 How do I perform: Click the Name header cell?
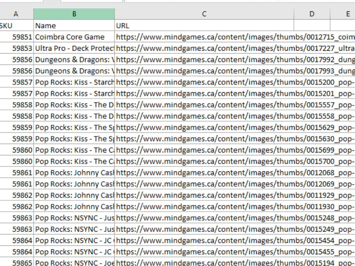tap(74, 26)
